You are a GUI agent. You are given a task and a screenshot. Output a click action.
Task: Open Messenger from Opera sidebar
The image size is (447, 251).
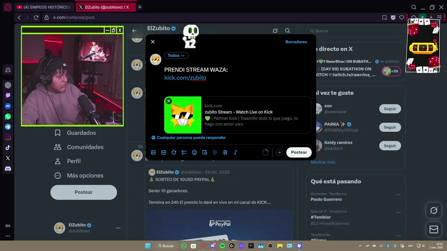click(8, 106)
